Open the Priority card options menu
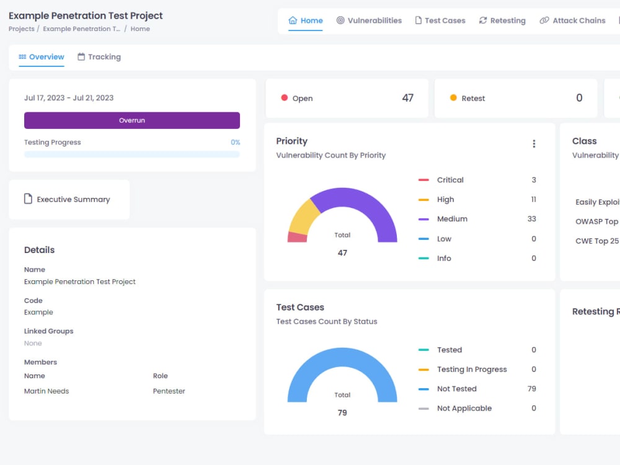Image resolution: width=620 pixels, height=465 pixels. [x=534, y=143]
